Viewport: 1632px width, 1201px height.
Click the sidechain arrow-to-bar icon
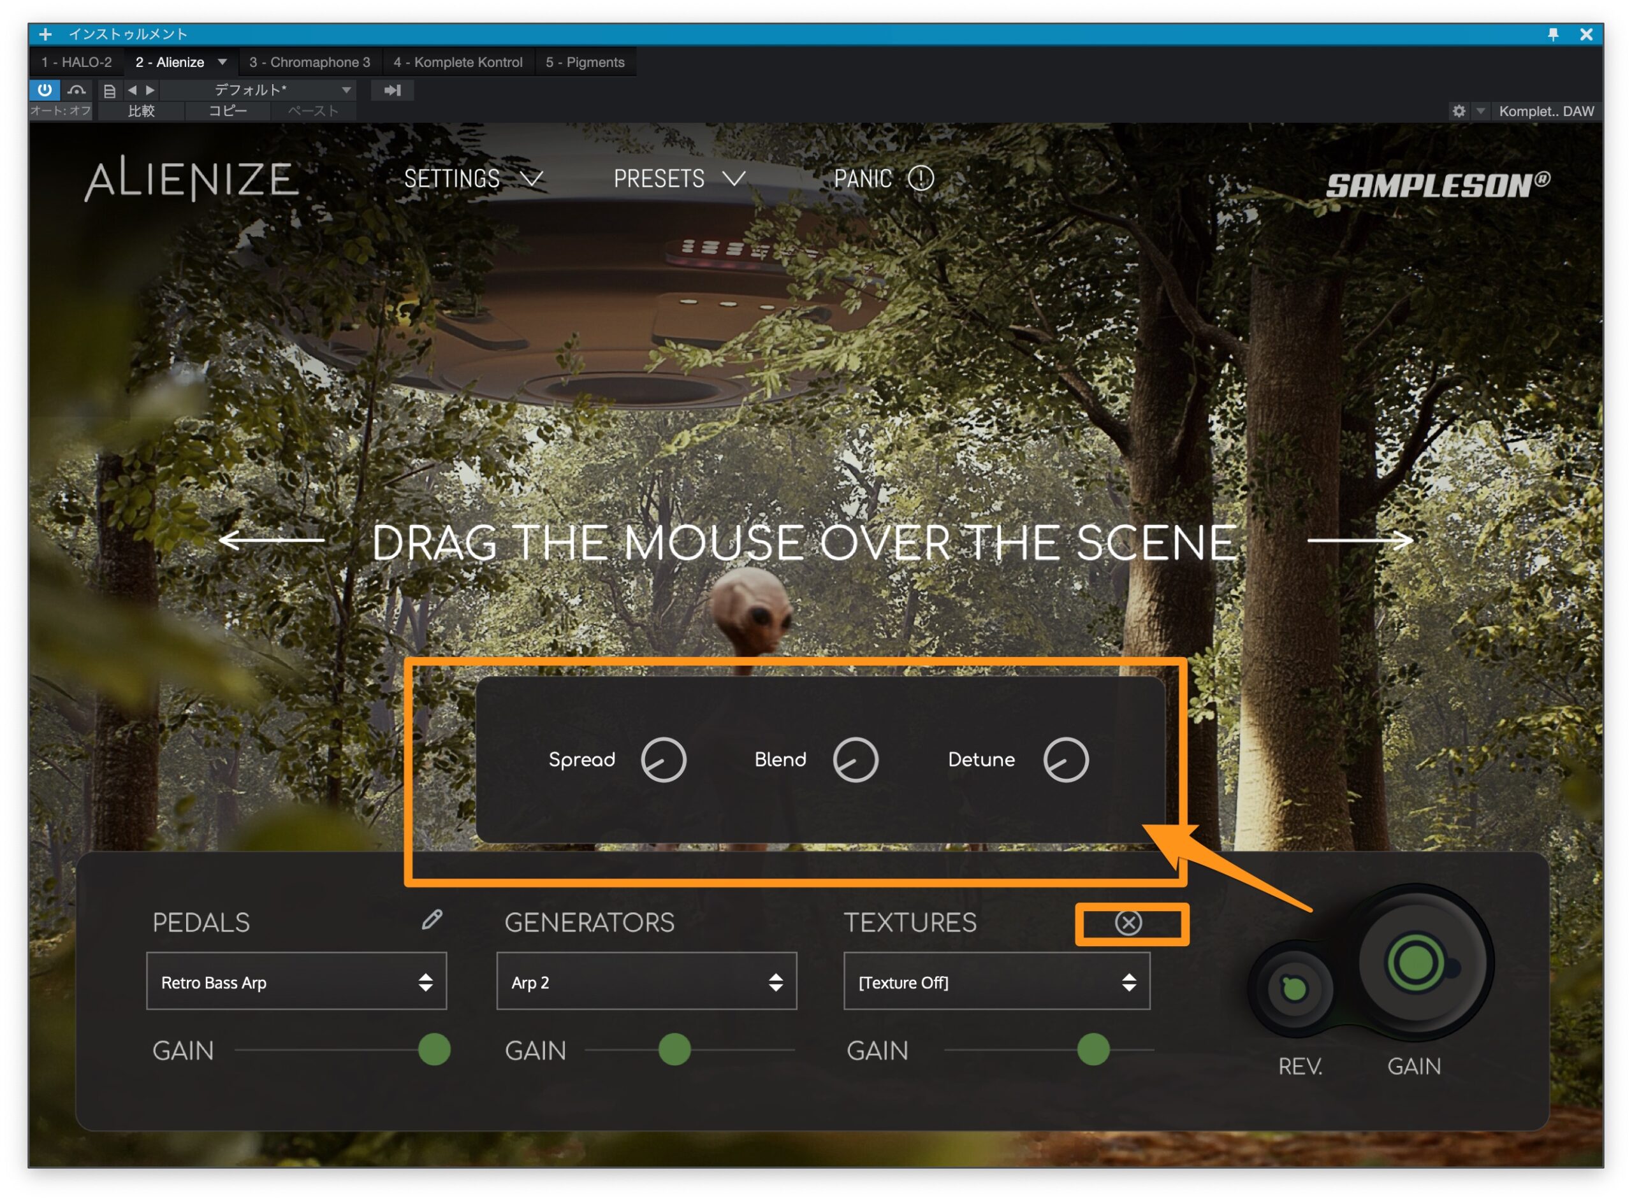[392, 90]
